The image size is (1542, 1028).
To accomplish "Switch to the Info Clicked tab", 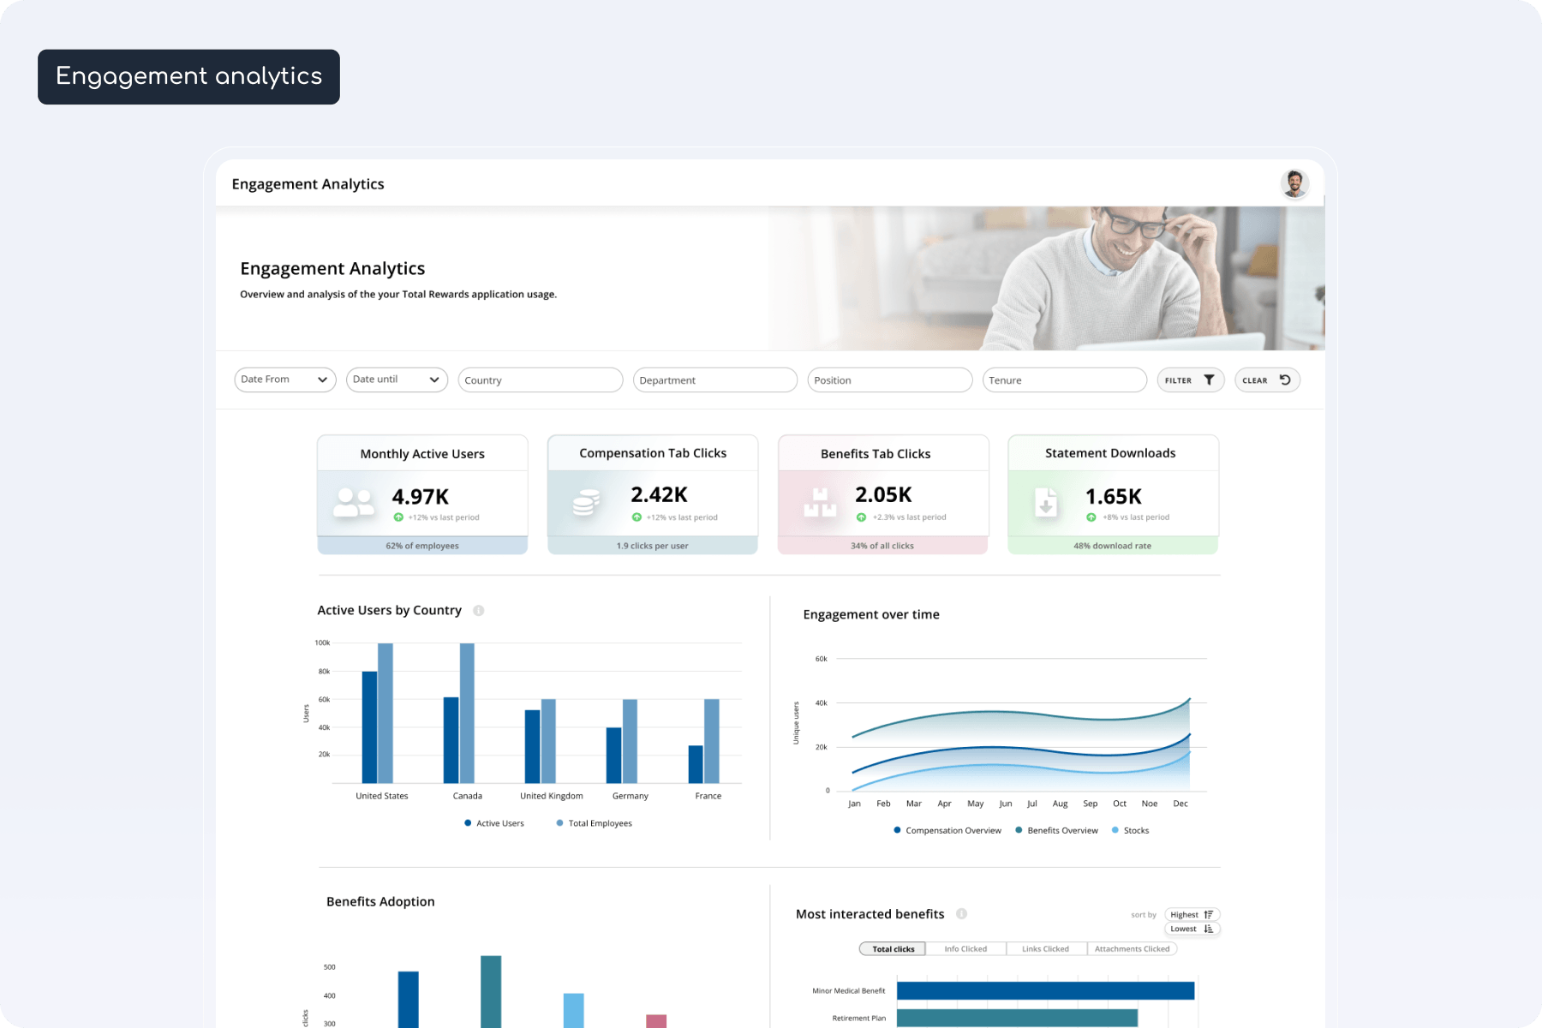I will pos(965,949).
